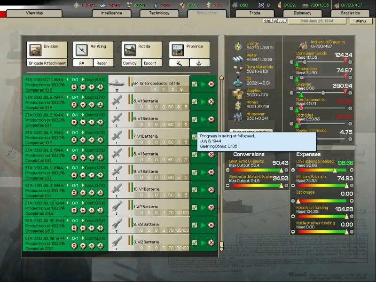This screenshot has width=376, height=282.
Task: Click the naval base anchor icon button
Action: (199, 63)
